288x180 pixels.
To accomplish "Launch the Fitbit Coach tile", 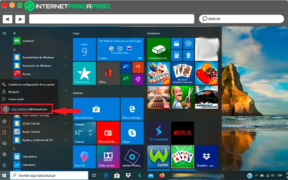I will click(x=84, y=73).
